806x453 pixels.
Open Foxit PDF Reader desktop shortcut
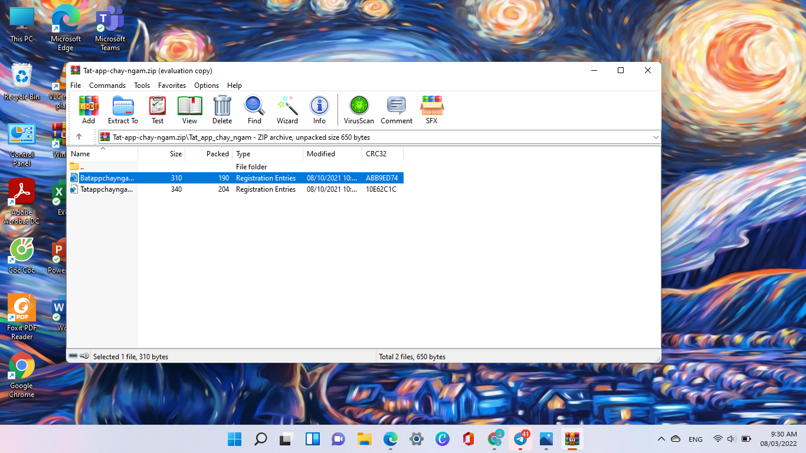click(x=22, y=317)
